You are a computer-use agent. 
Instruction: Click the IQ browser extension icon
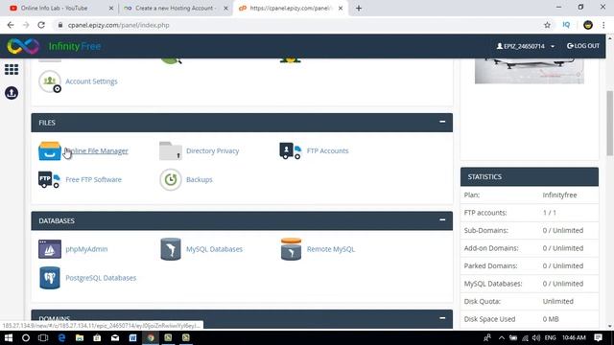tap(566, 25)
